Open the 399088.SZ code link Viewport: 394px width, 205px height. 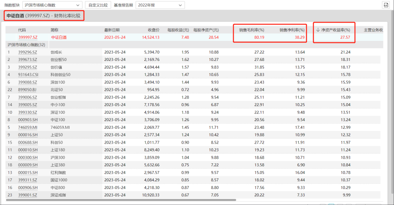[x=27, y=82]
